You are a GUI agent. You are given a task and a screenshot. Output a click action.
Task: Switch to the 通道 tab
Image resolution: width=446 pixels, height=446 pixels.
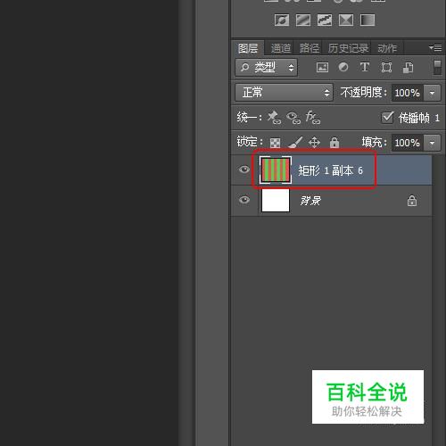pyautogui.click(x=280, y=48)
